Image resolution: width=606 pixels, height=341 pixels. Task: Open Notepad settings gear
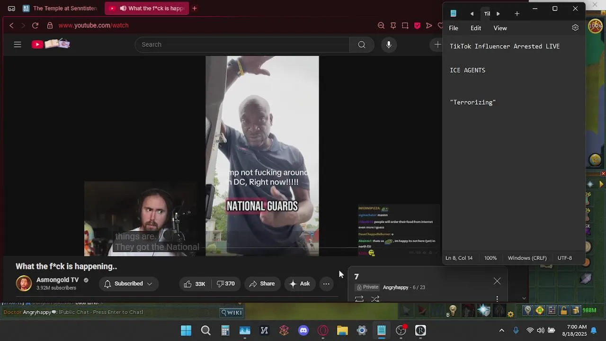click(x=575, y=28)
